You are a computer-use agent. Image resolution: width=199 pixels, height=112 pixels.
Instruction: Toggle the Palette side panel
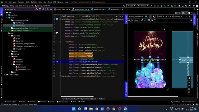[126, 19]
